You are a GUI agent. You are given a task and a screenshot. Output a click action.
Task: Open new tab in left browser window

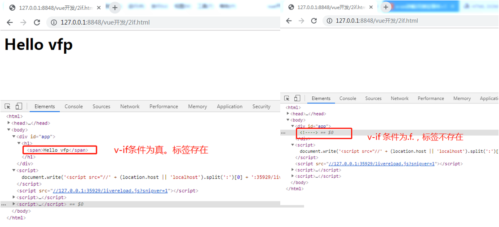click(x=115, y=8)
